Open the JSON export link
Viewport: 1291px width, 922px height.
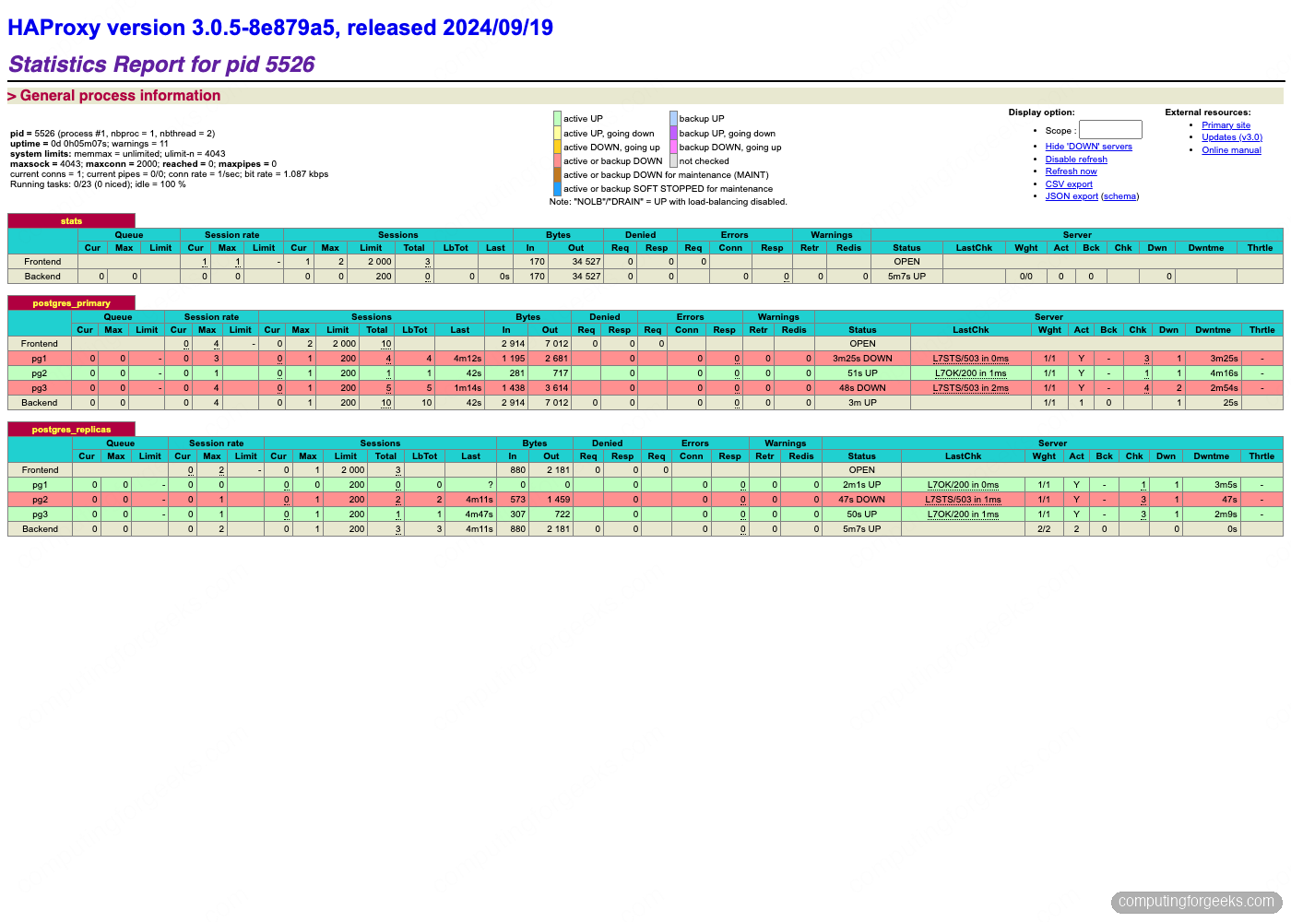(x=1072, y=196)
